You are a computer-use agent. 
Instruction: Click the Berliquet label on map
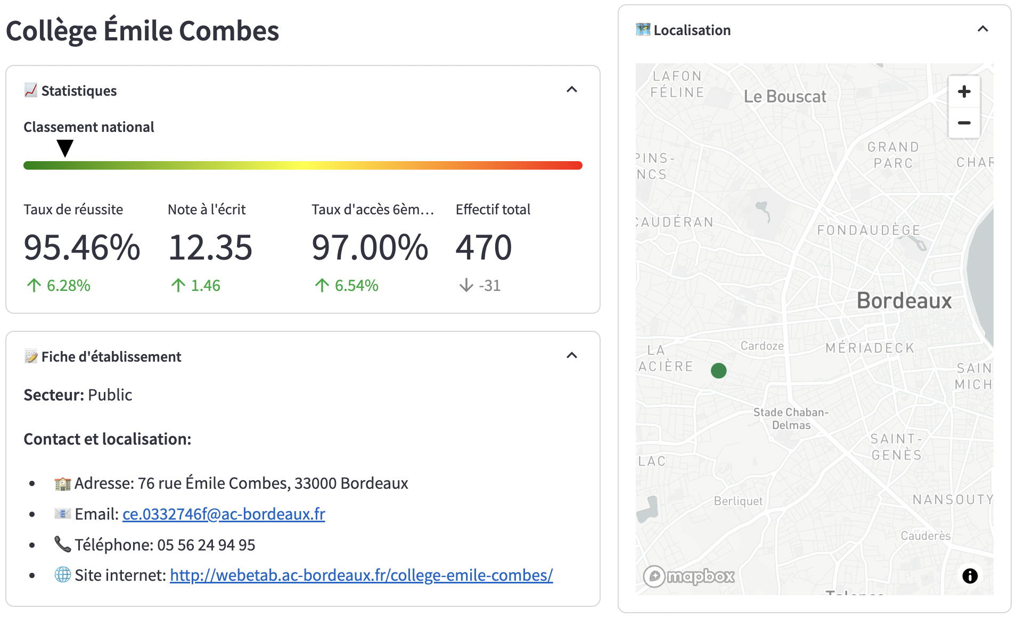[738, 501]
